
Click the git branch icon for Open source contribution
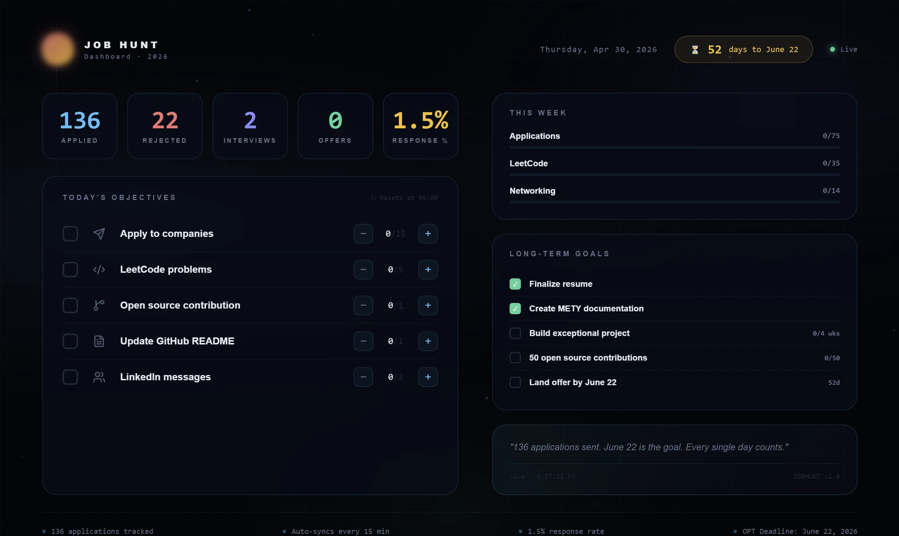(x=99, y=305)
